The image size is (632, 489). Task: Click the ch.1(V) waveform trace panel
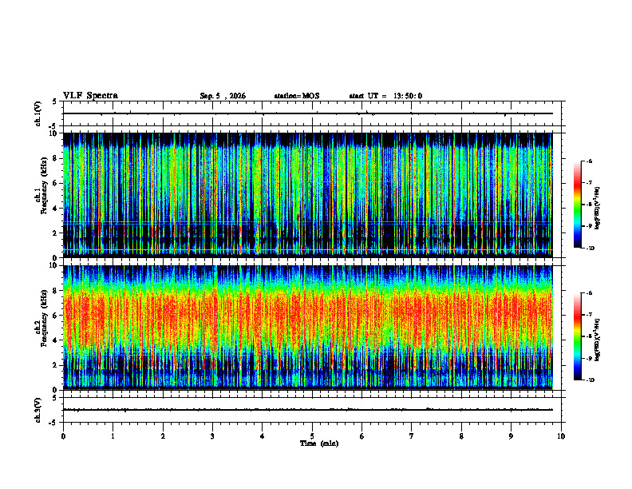tap(307, 113)
